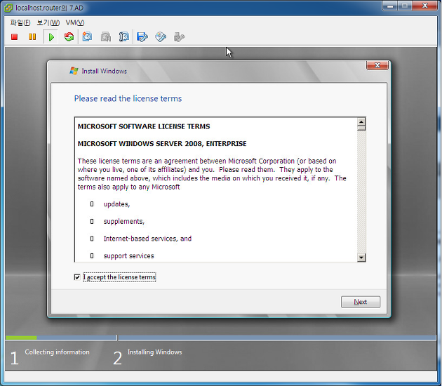Maximize the VM console window

click(405, 6)
